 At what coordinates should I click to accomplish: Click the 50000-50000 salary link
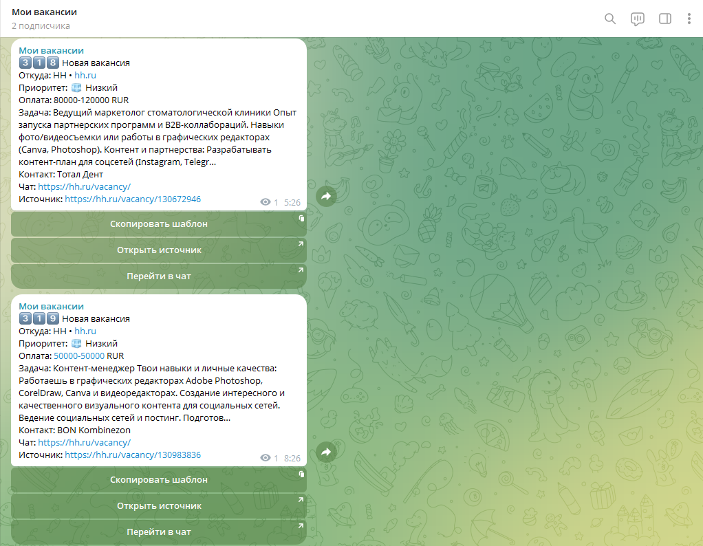(79, 356)
